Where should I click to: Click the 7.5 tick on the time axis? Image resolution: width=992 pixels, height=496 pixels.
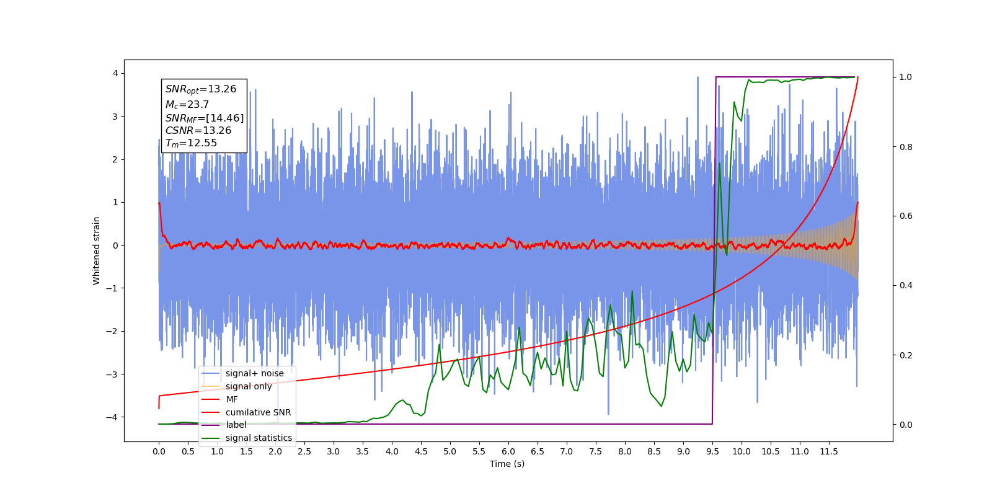pos(596,451)
